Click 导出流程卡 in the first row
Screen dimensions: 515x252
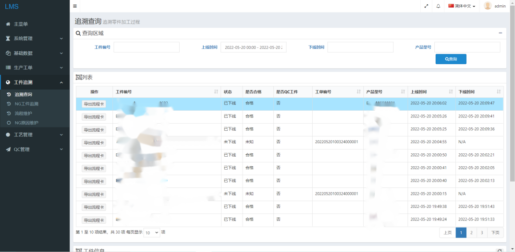tap(94, 104)
